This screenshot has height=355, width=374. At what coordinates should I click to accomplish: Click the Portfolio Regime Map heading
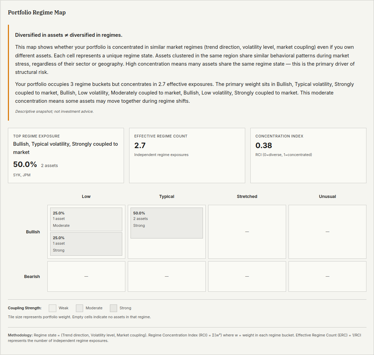[37, 13]
